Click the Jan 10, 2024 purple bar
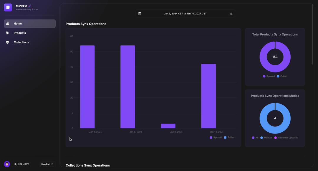The height and width of the screenshot is (171, 318). pos(208,96)
